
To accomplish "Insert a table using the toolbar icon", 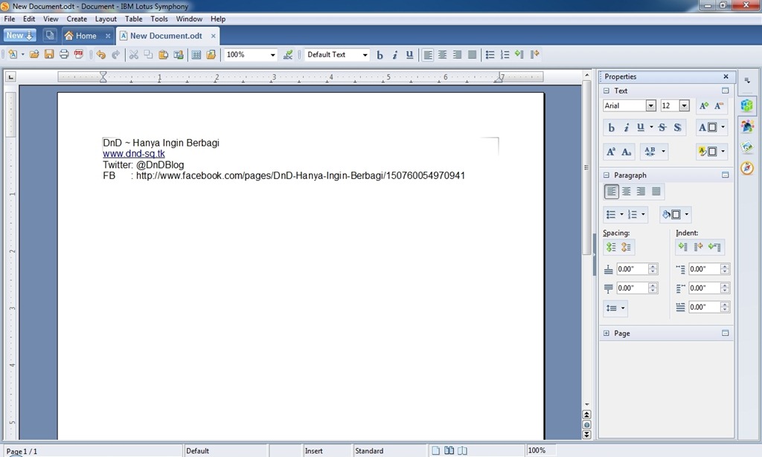I will point(196,54).
